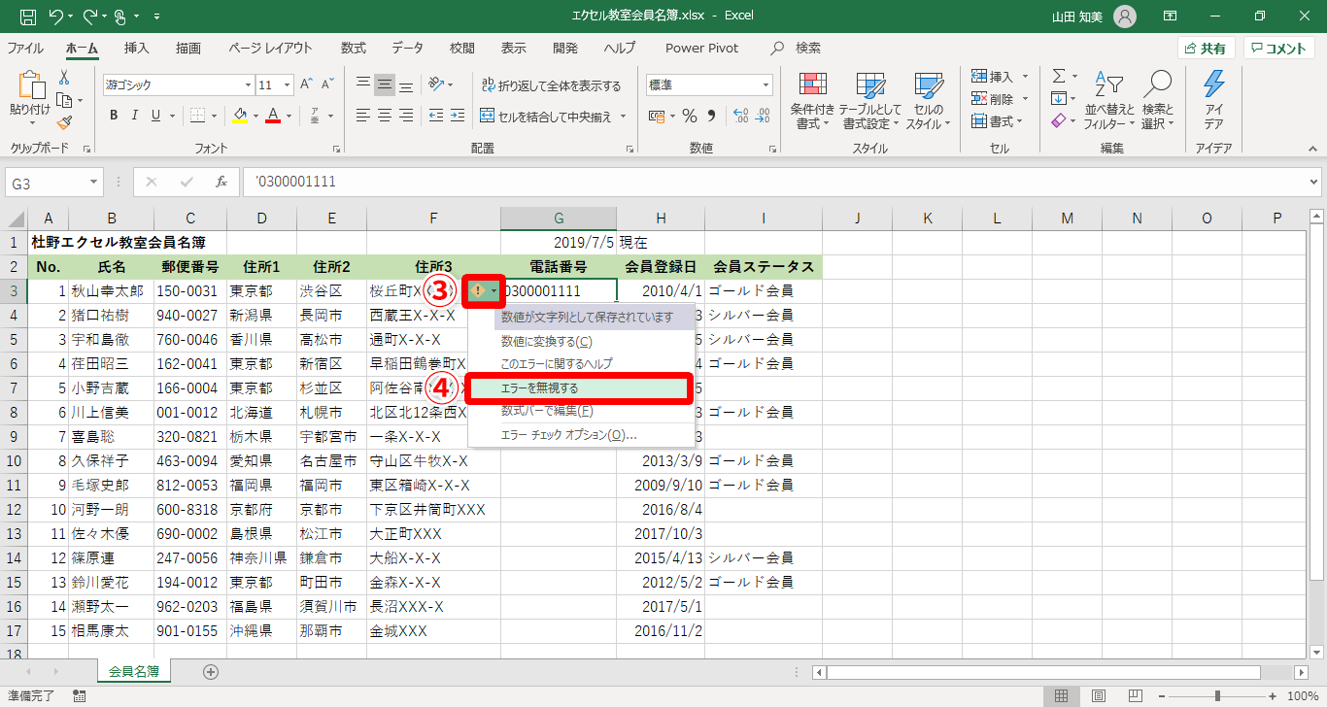Click the Paste clipboard icon

tap(30, 86)
